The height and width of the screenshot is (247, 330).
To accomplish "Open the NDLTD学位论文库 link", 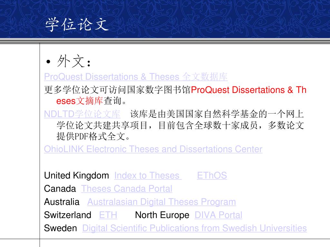I will (82, 114).
